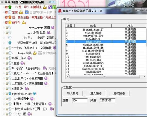Click green house icon in first user row
This screenshot has width=147, height=117.
pos(10,7)
